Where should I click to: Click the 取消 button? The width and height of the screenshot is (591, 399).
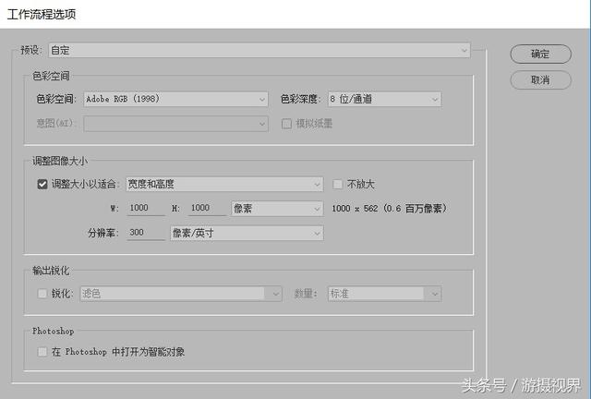click(540, 80)
